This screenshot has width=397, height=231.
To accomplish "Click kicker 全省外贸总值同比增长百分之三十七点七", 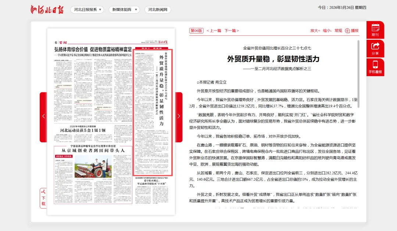I will point(277,48).
